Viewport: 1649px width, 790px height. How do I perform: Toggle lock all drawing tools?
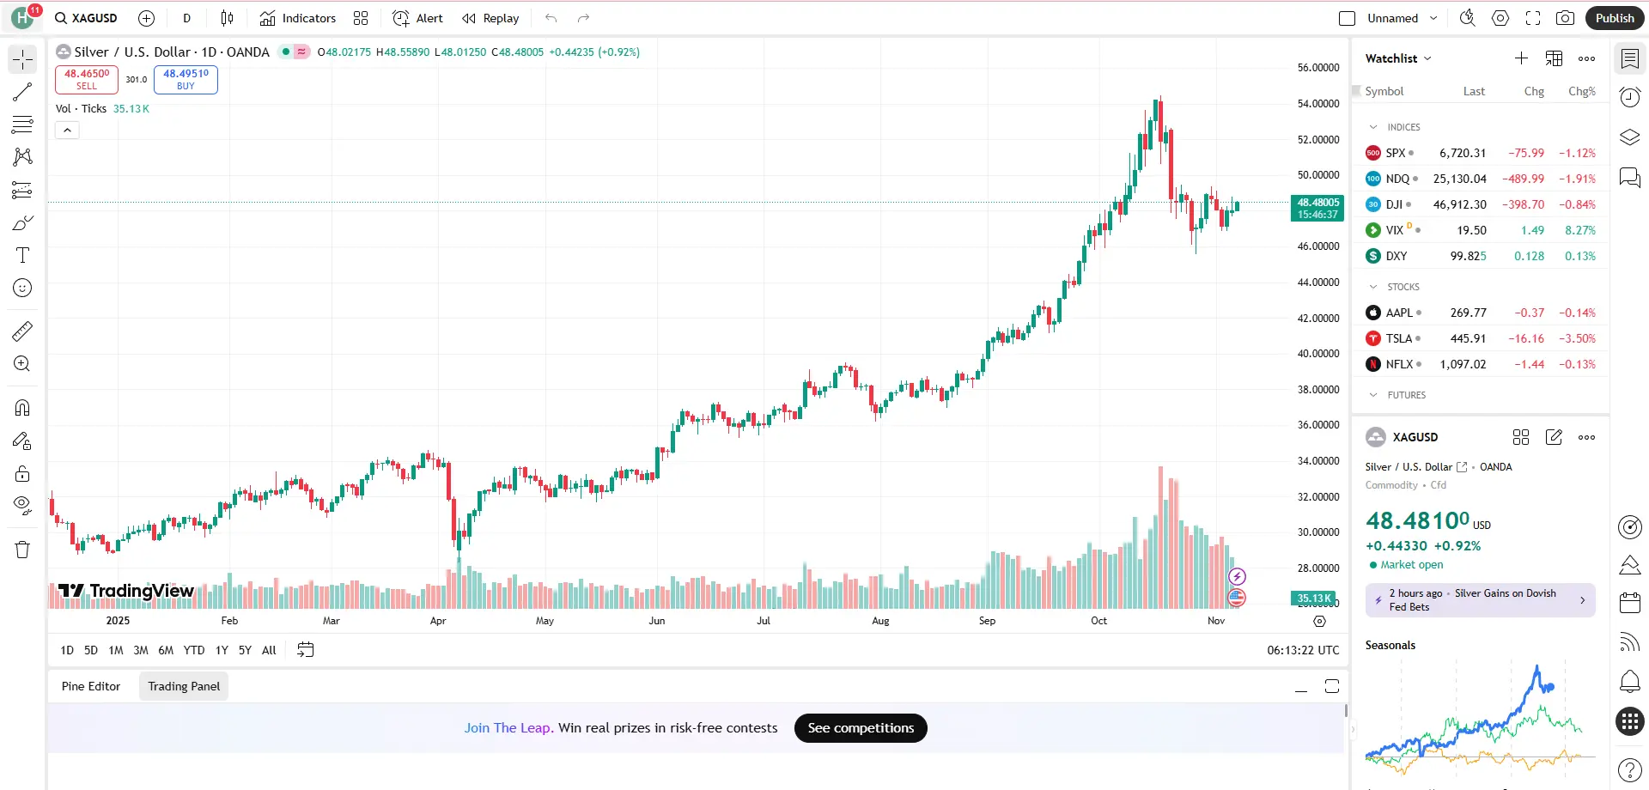(22, 474)
